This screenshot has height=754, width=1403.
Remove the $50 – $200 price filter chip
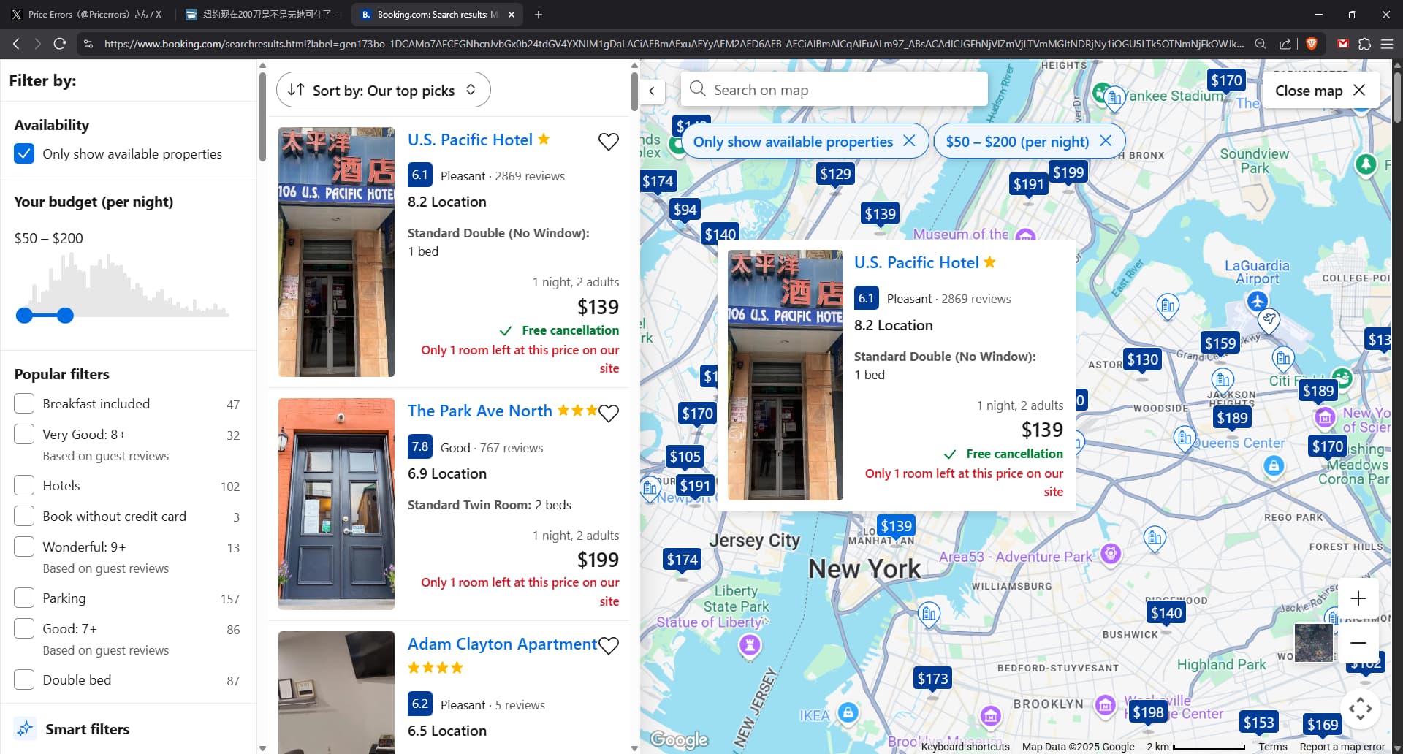pos(1106,140)
